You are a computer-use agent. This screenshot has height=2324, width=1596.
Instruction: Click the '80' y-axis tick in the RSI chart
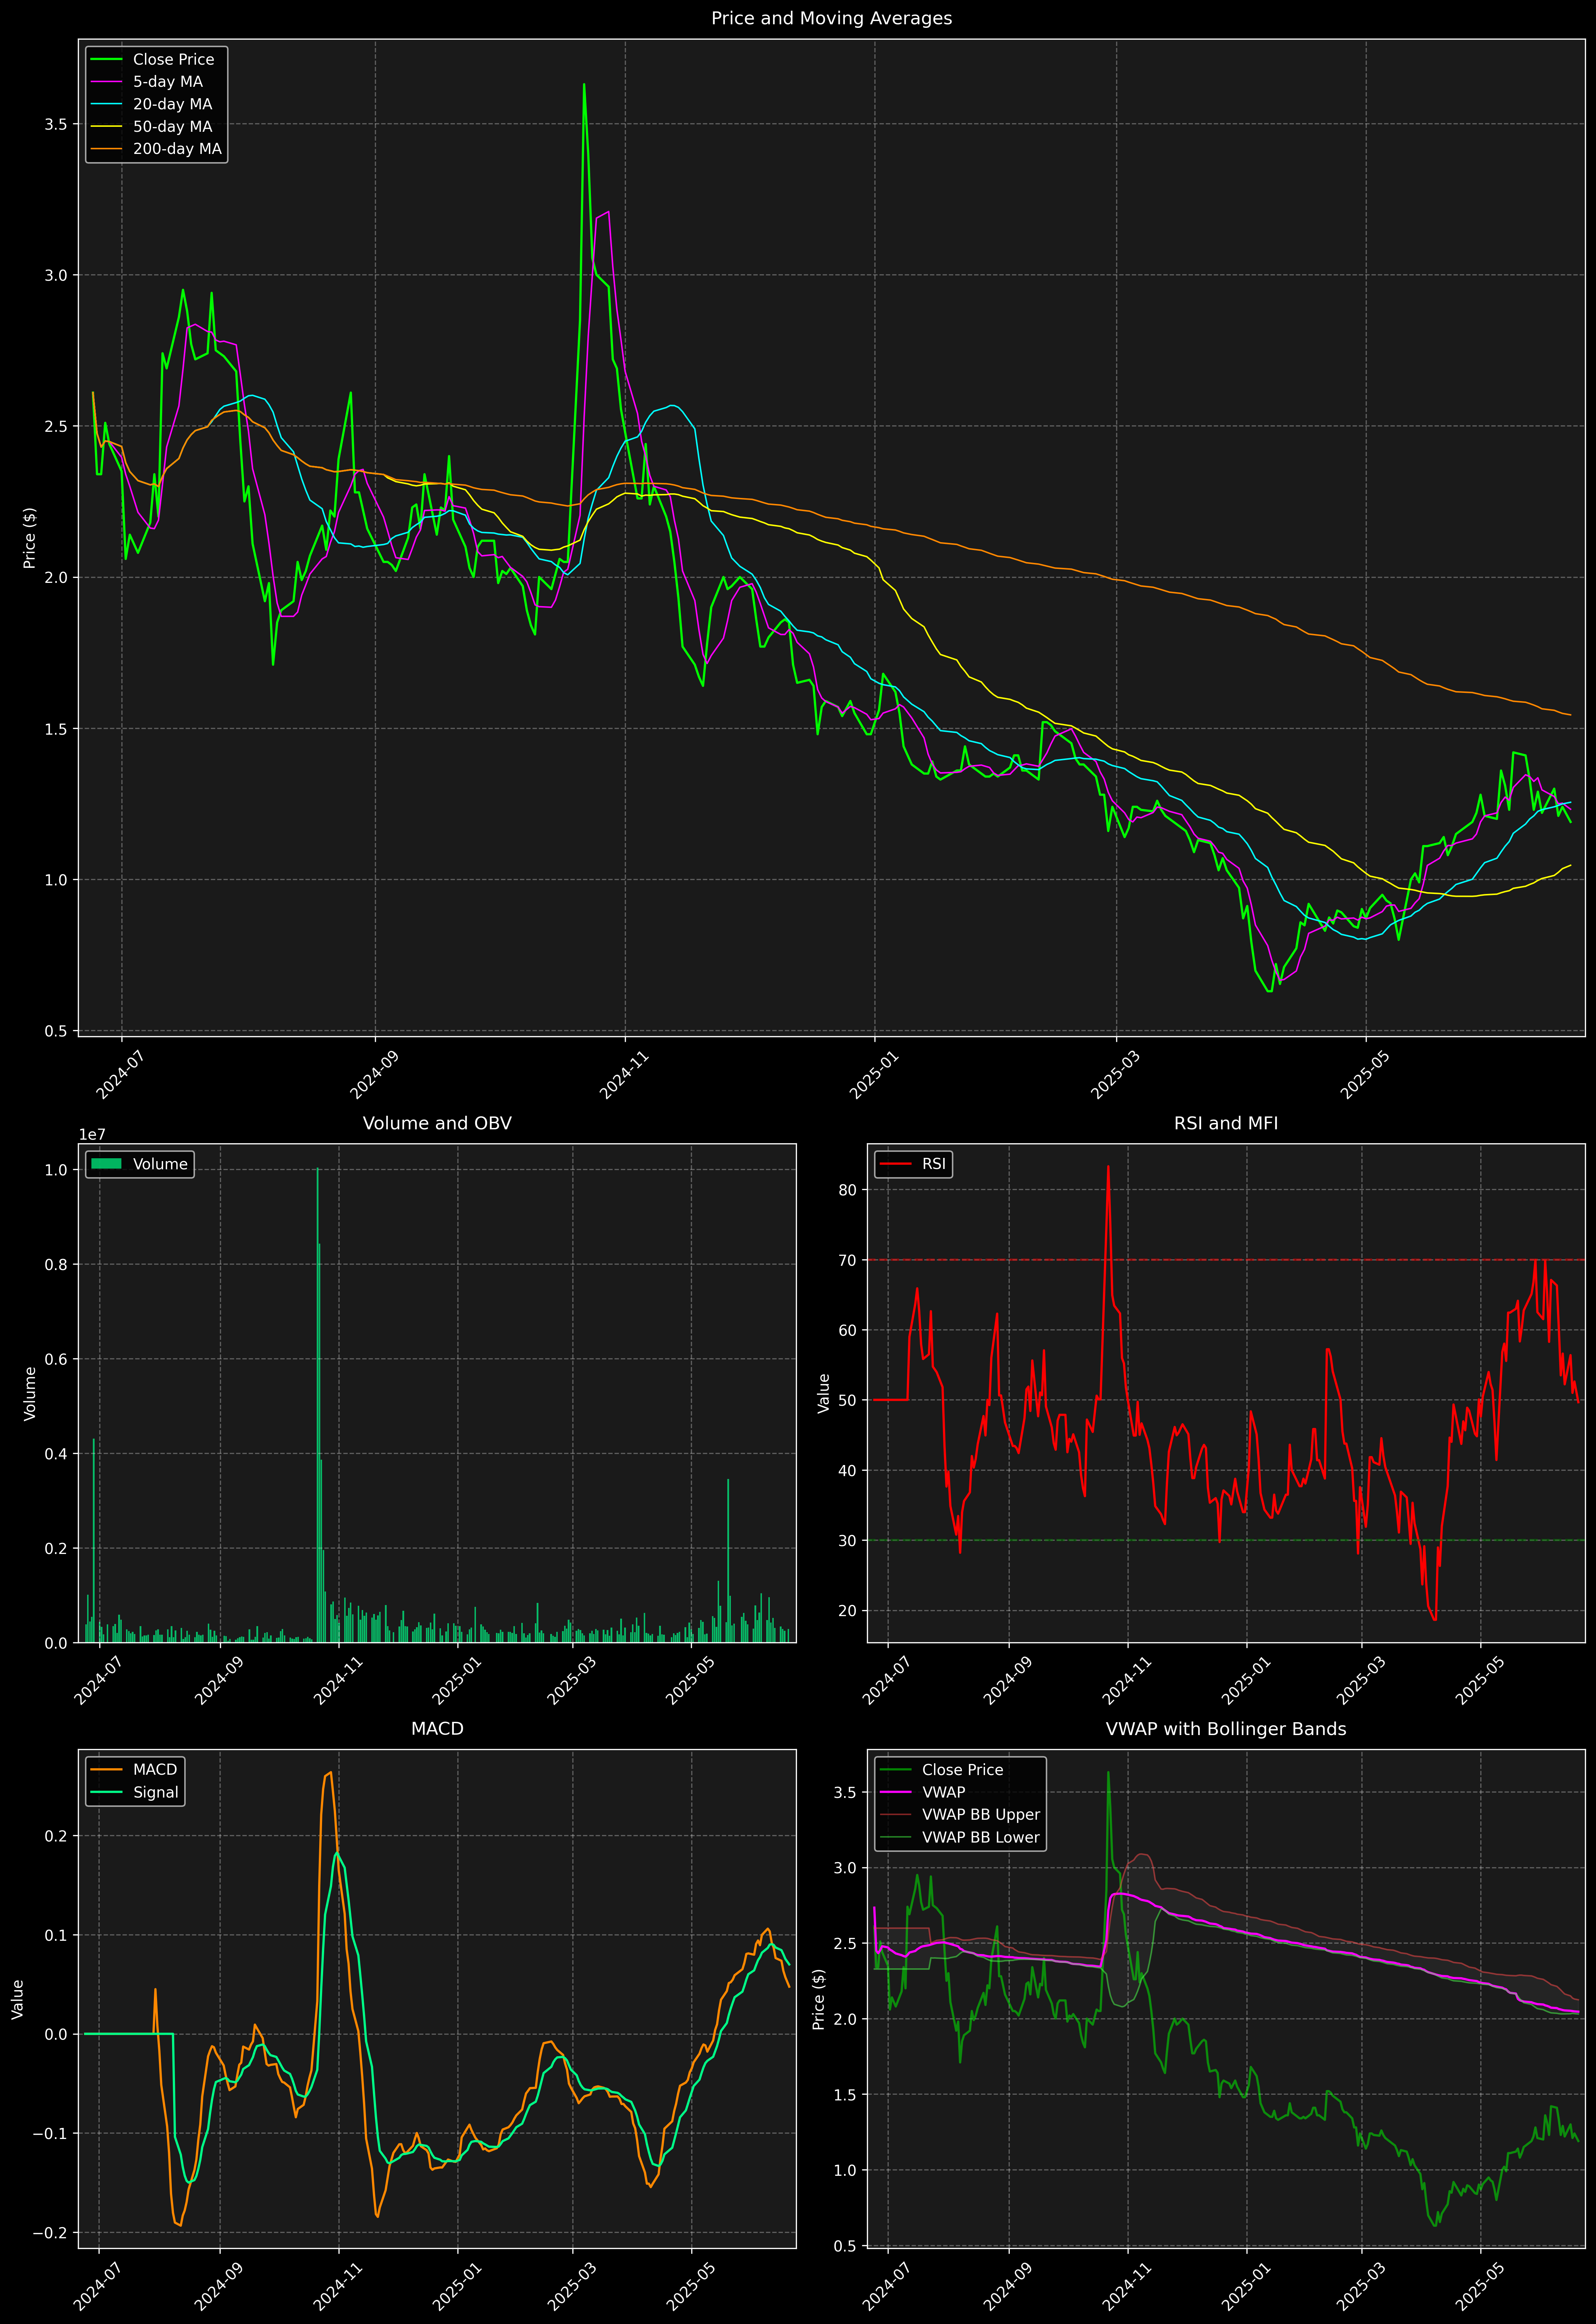[x=848, y=1190]
